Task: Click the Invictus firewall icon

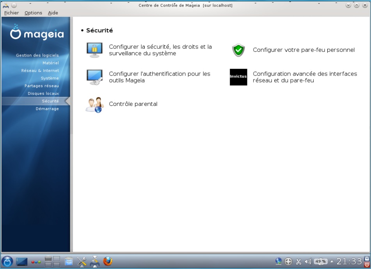Action: tap(238, 77)
